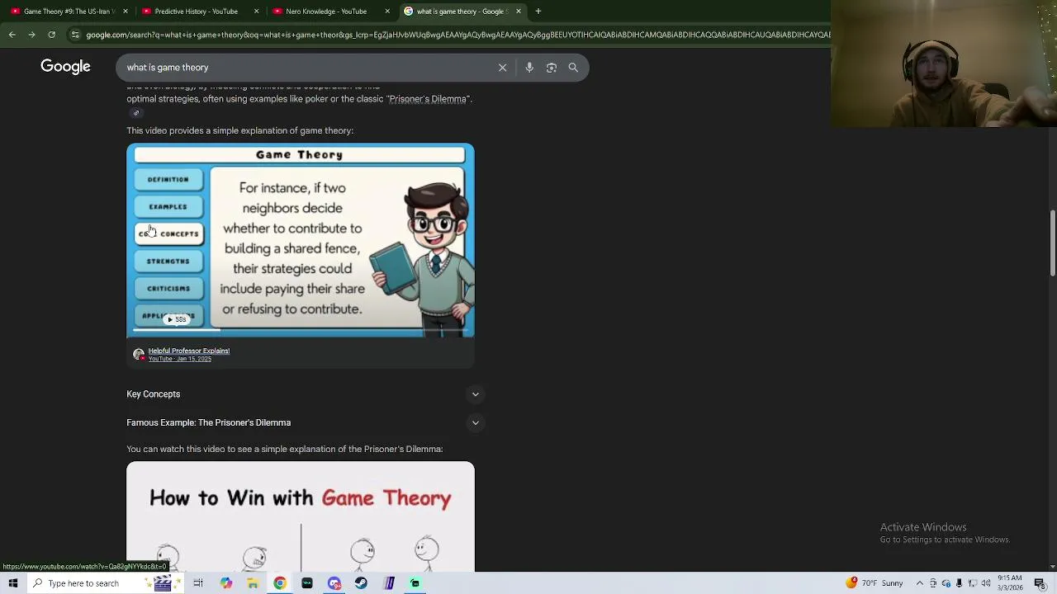Click the source link chip under the summary
Viewport: 1057px width, 594px height.
[x=136, y=113]
